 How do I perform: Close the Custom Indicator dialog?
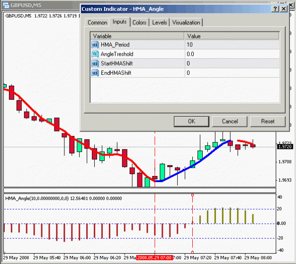click(284, 9)
